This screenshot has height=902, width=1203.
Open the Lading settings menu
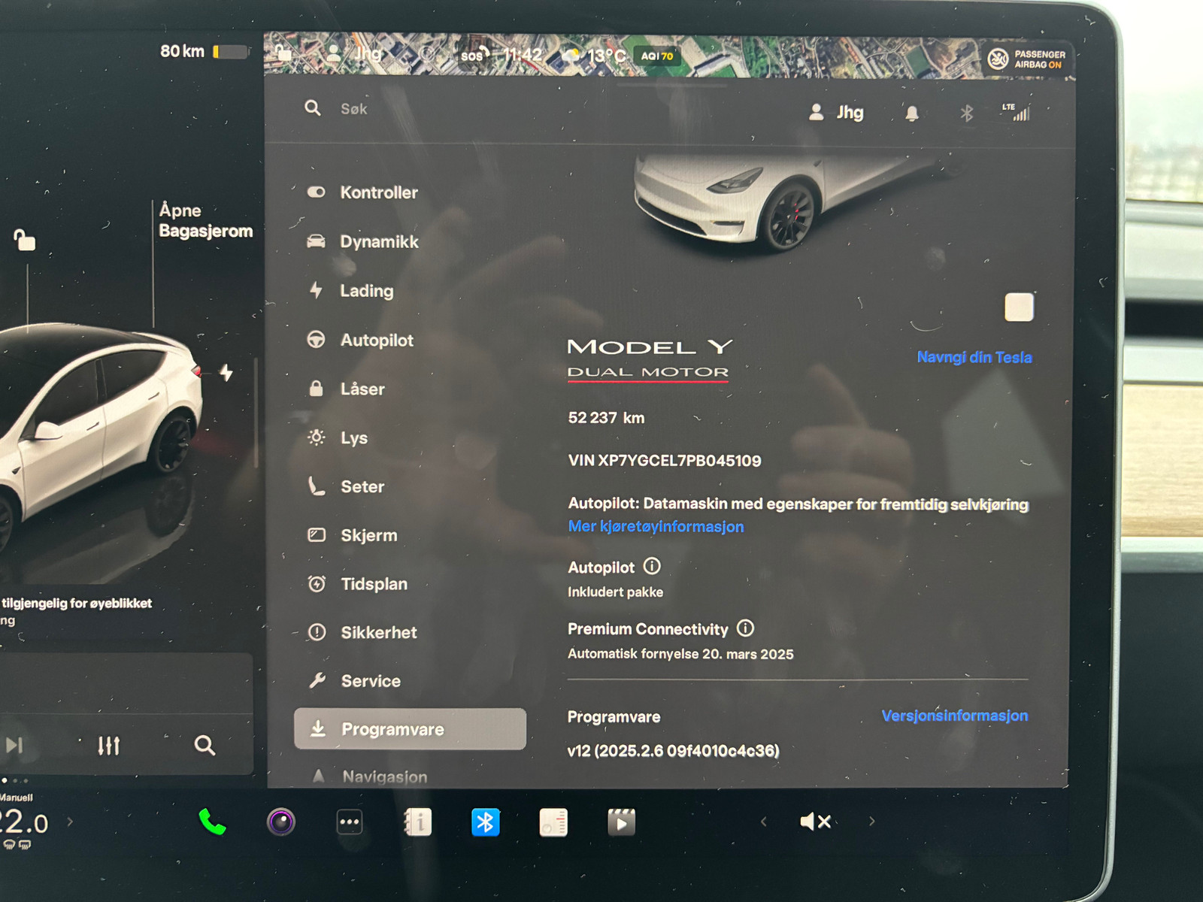click(350, 291)
